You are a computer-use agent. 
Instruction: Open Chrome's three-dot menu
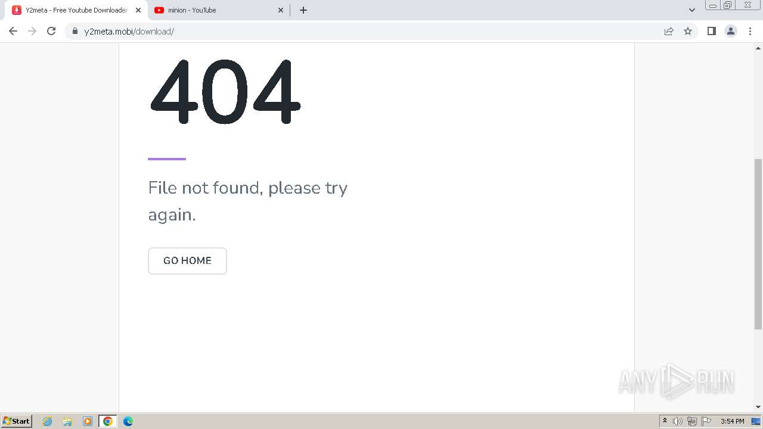click(x=750, y=31)
